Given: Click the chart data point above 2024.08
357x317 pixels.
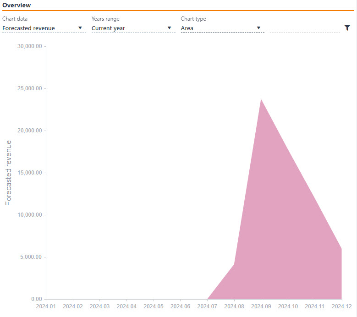Looking at the screenshot, I should click(234, 264).
